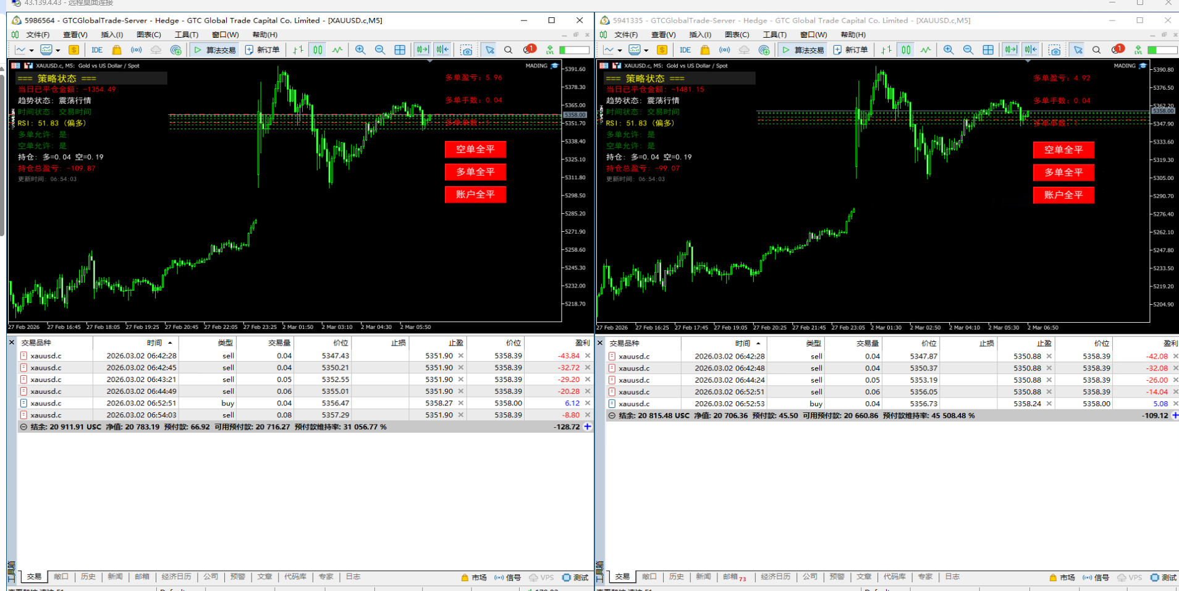This screenshot has width=1179, height=591.
Task: Close the sell 0.08 position at 5357.29, left window
Action: (x=588, y=415)
